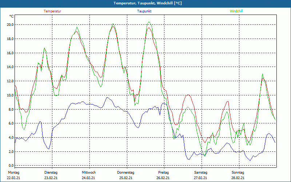Click the 4,0 y-axis value
Viewport: 291px width, 182px height.
(x=11, y=138)
